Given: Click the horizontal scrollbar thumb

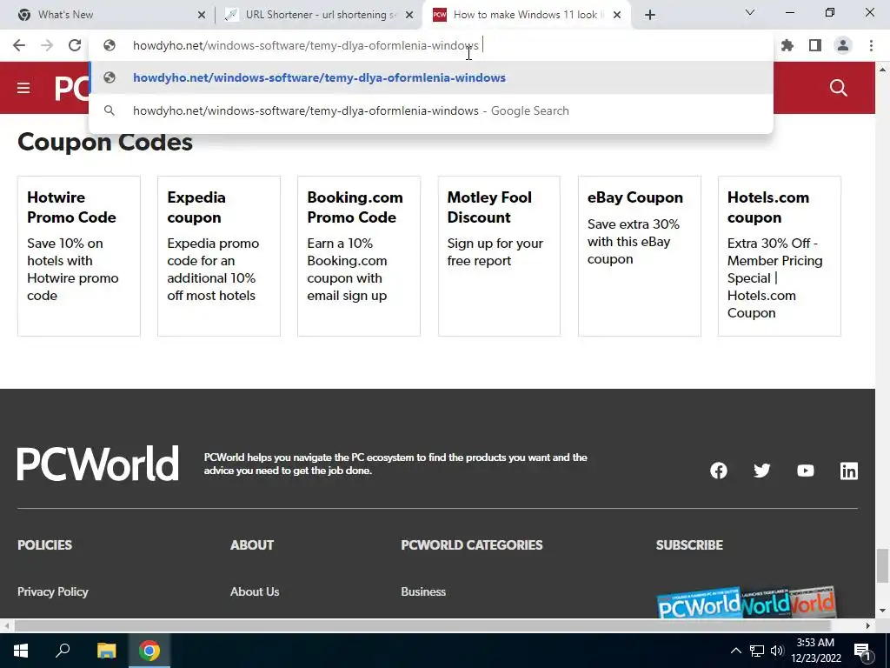Looking at the screenshot, I should click(422, 626).
